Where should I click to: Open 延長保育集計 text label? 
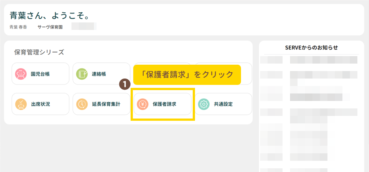tap(106, 104)
